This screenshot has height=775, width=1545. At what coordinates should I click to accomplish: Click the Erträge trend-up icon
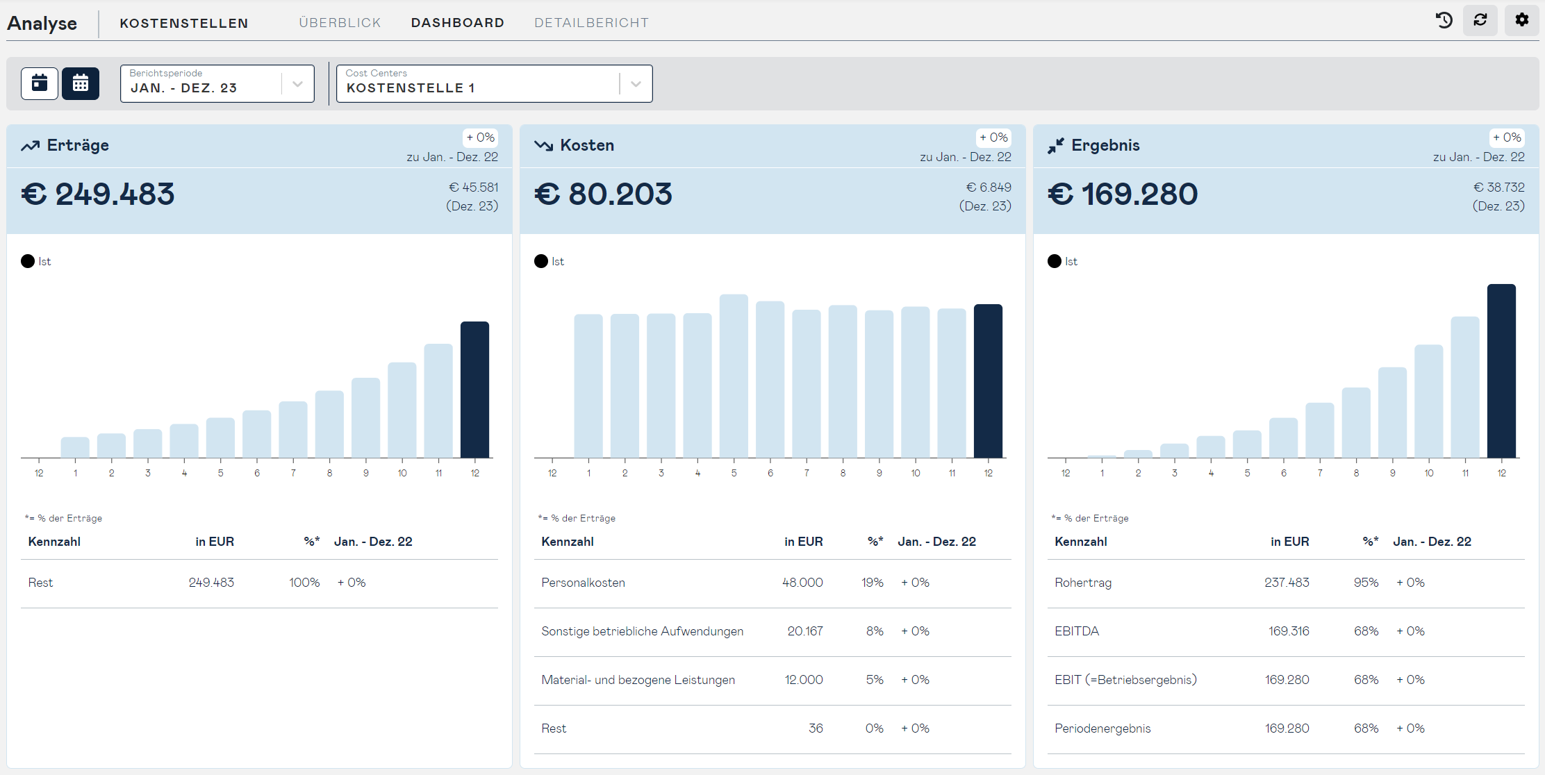click(x=30, y=146)
